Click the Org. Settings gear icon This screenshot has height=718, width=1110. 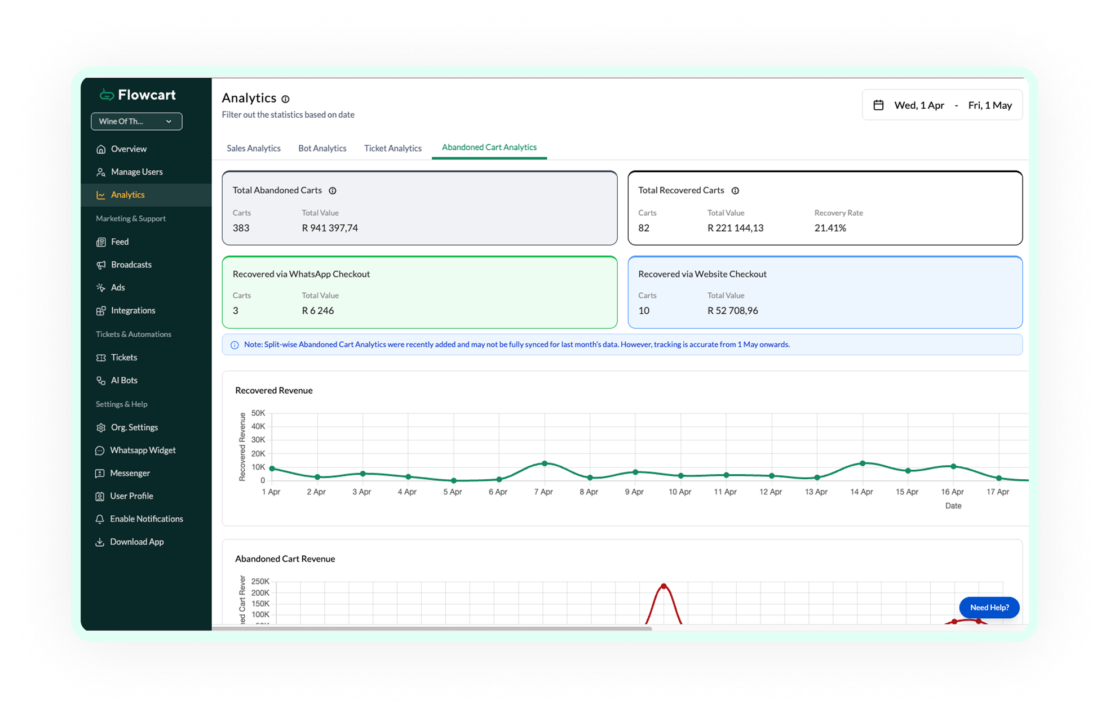coord(101,427)
